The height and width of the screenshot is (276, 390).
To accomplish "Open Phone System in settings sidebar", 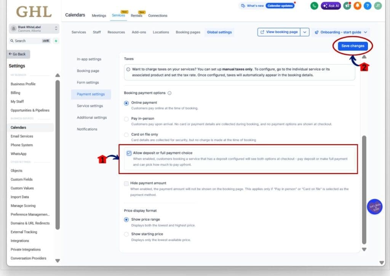I will [x=22, y=145].
